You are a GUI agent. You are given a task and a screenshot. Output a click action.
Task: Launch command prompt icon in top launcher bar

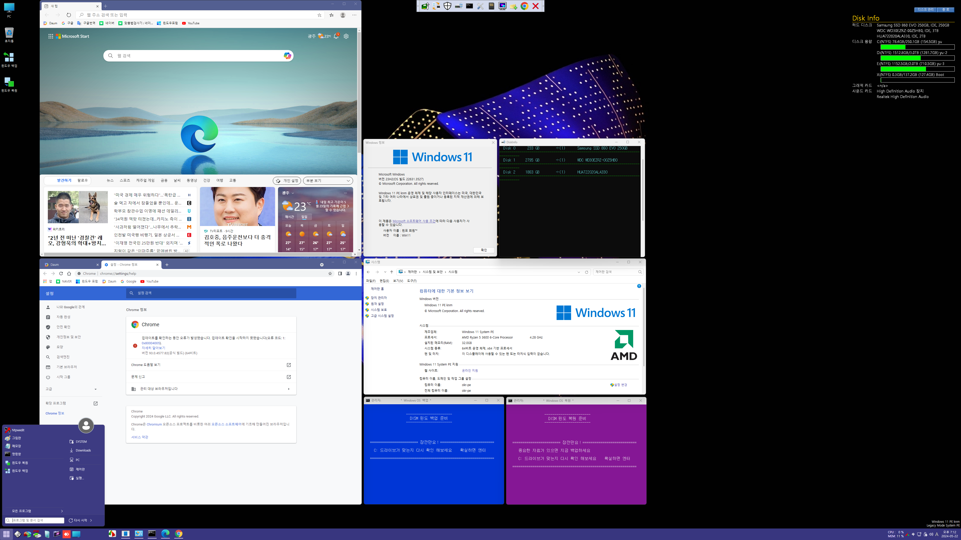point(469,6)
